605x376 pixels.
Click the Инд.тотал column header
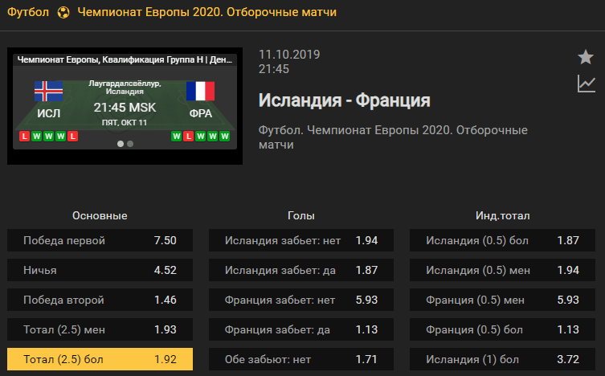[x=502, y=215]
